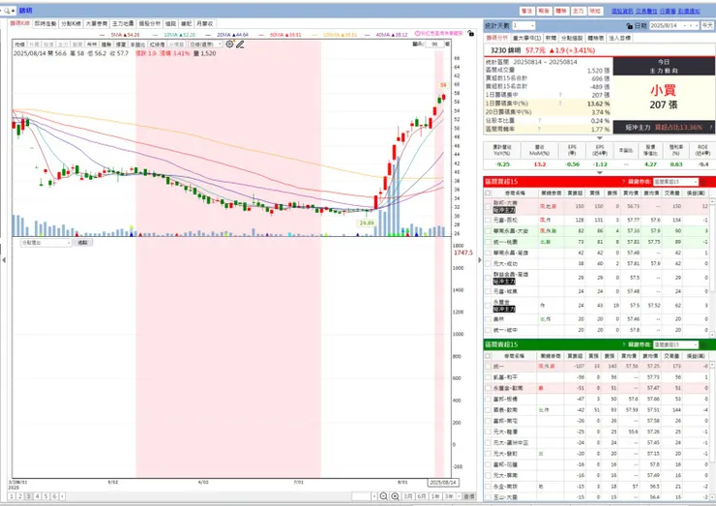Screen dimensions: 716x506
Task: Click the icon right of 顯示 96 field
Action: click(x=447, y=44)
